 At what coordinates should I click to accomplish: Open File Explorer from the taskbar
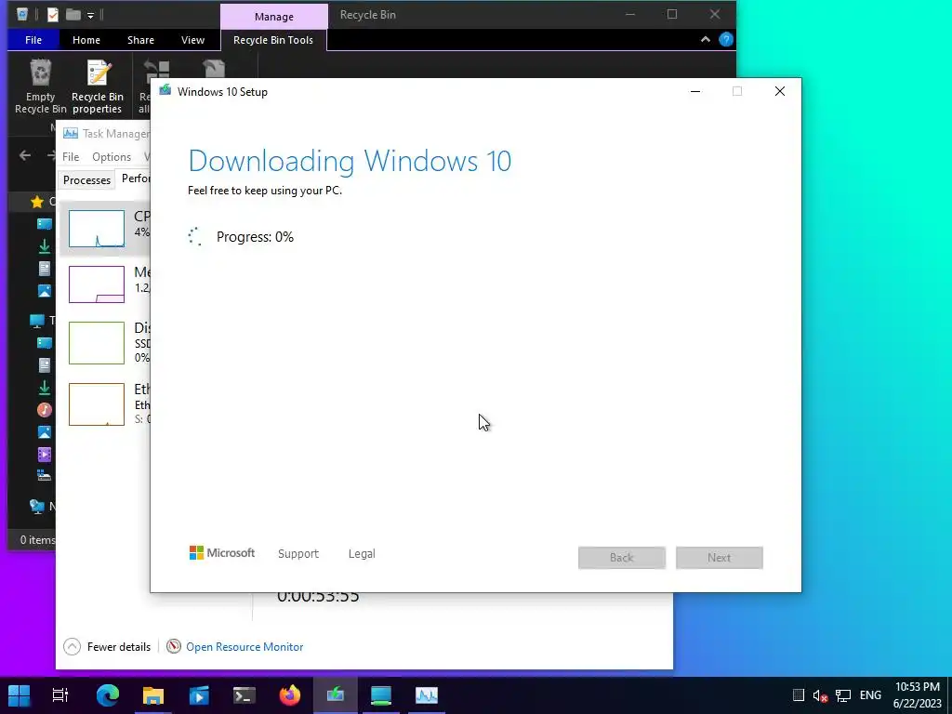[153, 695]
